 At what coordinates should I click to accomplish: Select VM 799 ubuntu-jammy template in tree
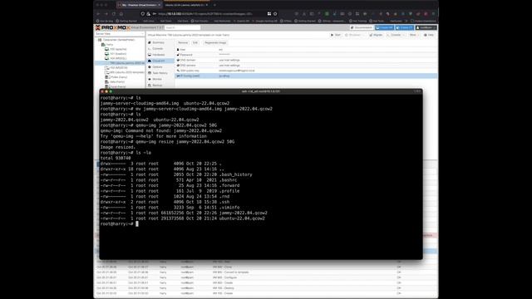(x=120, y=63)
